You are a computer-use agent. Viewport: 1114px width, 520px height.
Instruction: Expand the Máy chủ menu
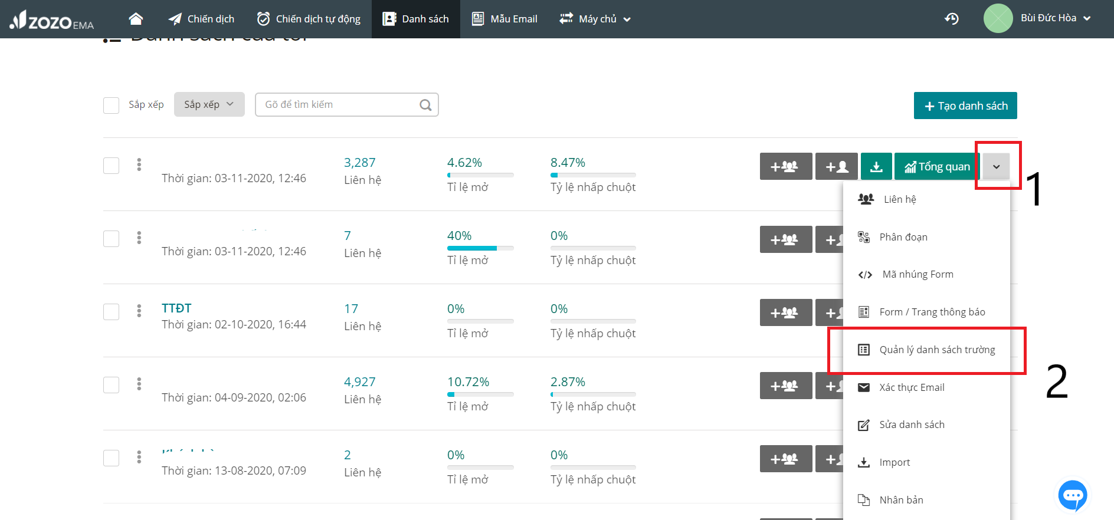coord(595,19)
